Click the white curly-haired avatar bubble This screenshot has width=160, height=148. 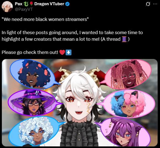click(x=36, y=131)
